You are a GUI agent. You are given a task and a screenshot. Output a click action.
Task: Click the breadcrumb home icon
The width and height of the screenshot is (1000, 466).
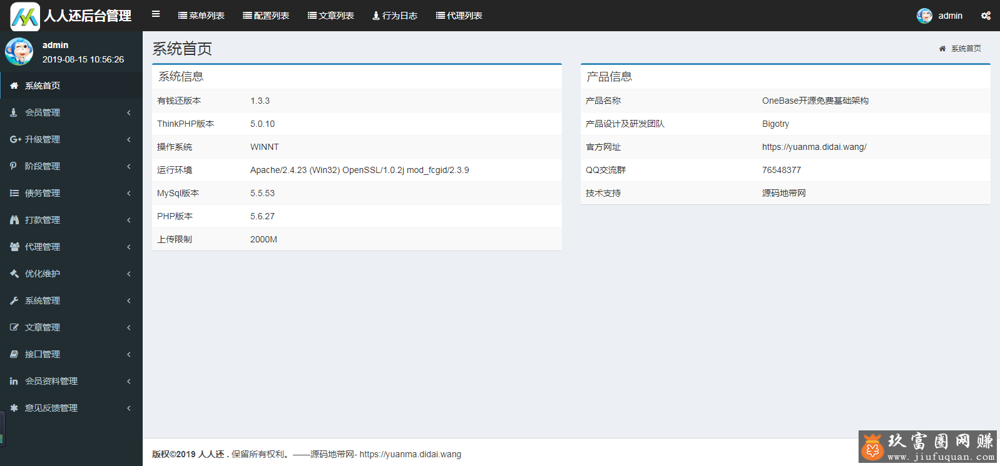[x=942, y=49]
